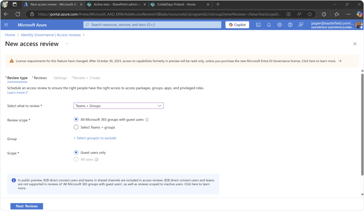Open the tab actions menu icon
Viewport: 364px width, 211px height.
click(14, 4)
